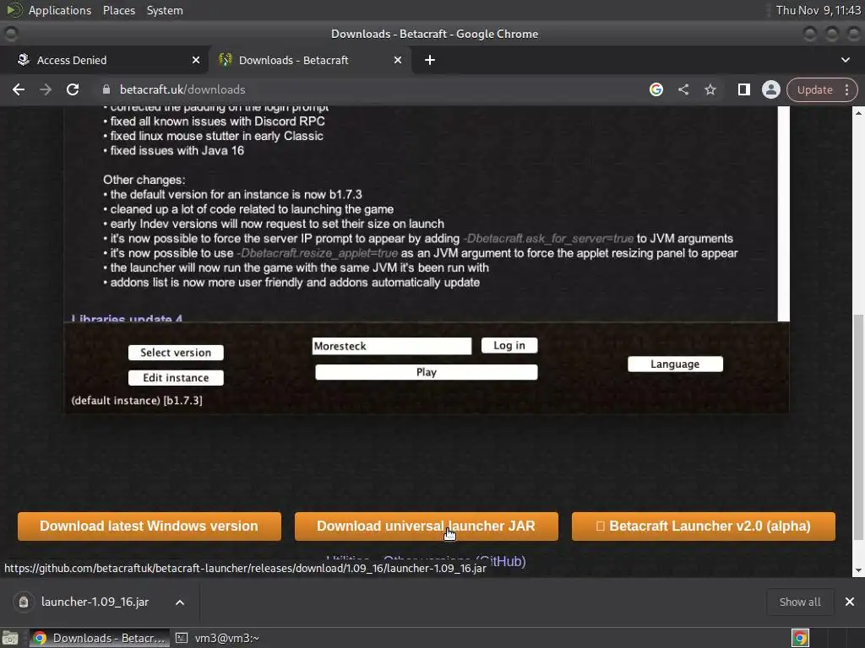
Task: Switch to Downloads - Betacraft taskbar window
Action: click(x=100, y=638)
